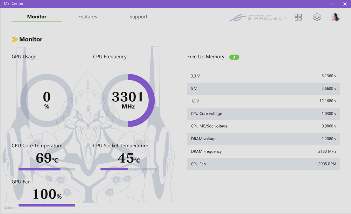Screen dimensions: 351x214
Task: Click the 69 °C temperature reading
Action: (x=47, y=158)
